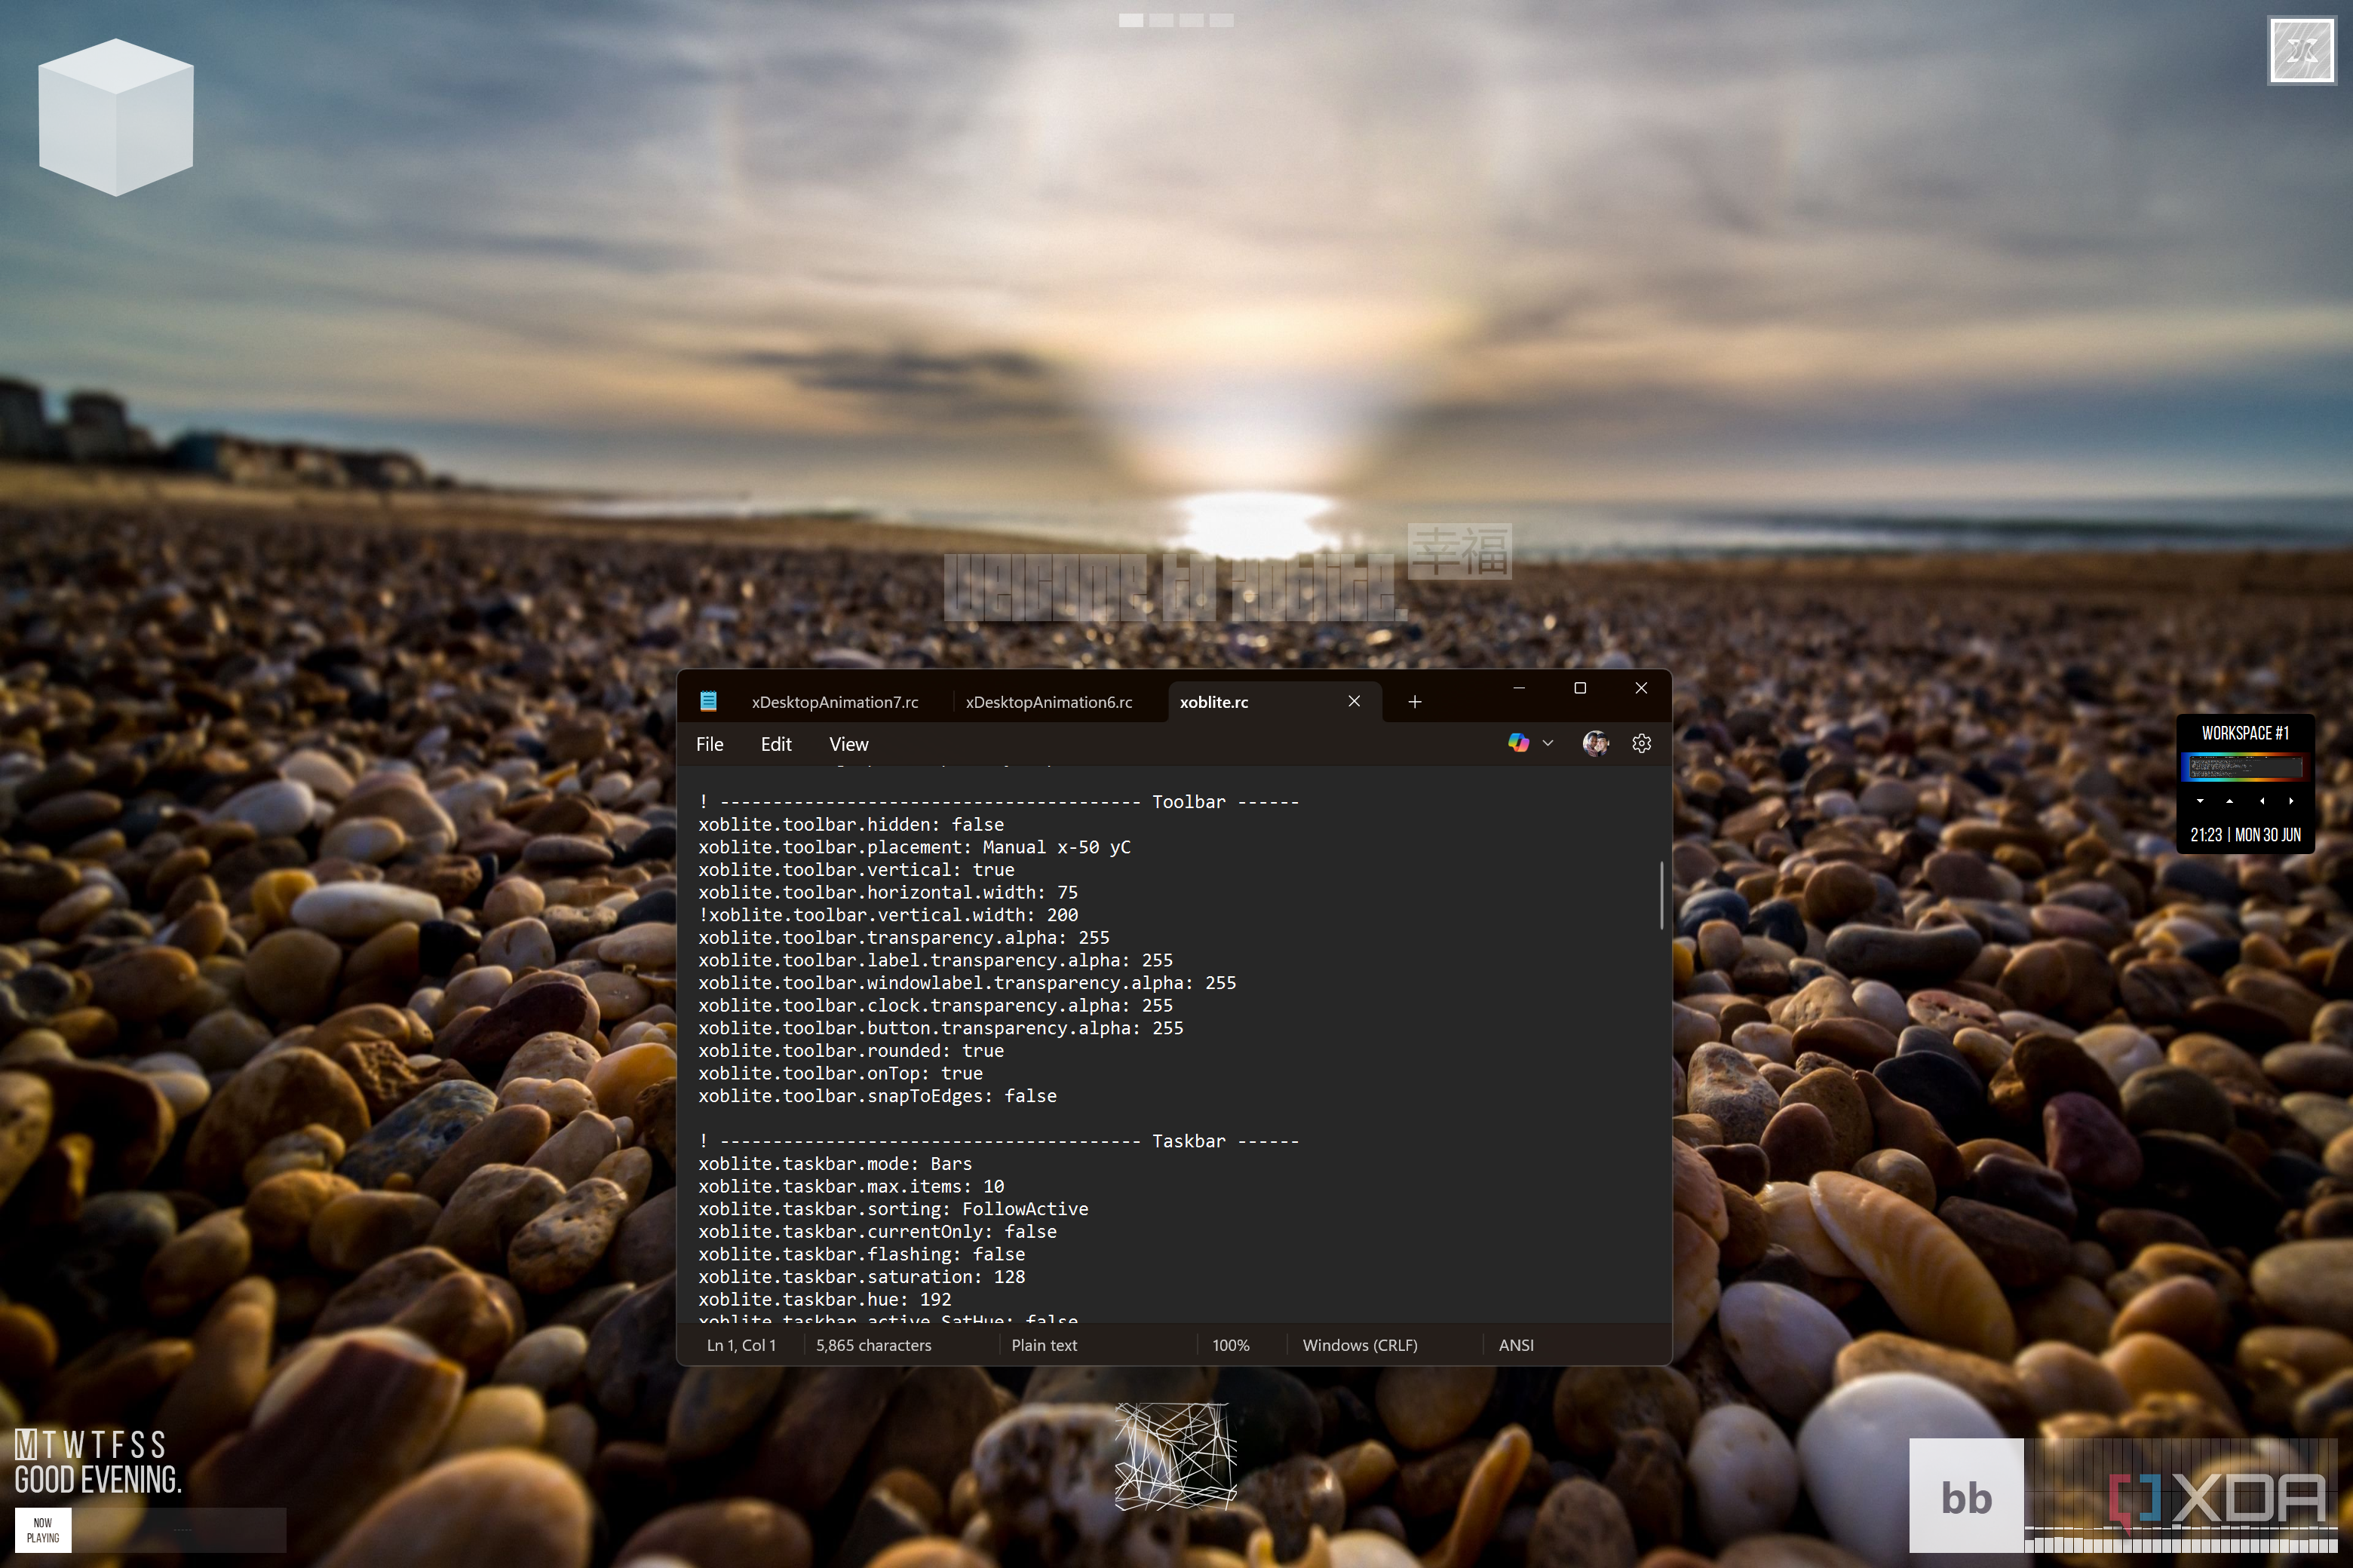Open Notepad settings gear icon
Image resolution: width=2353 pixels, height=1568 pixels.
(x=1641, y=743)
